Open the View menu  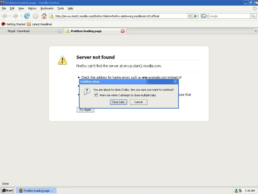coord(21,8)
